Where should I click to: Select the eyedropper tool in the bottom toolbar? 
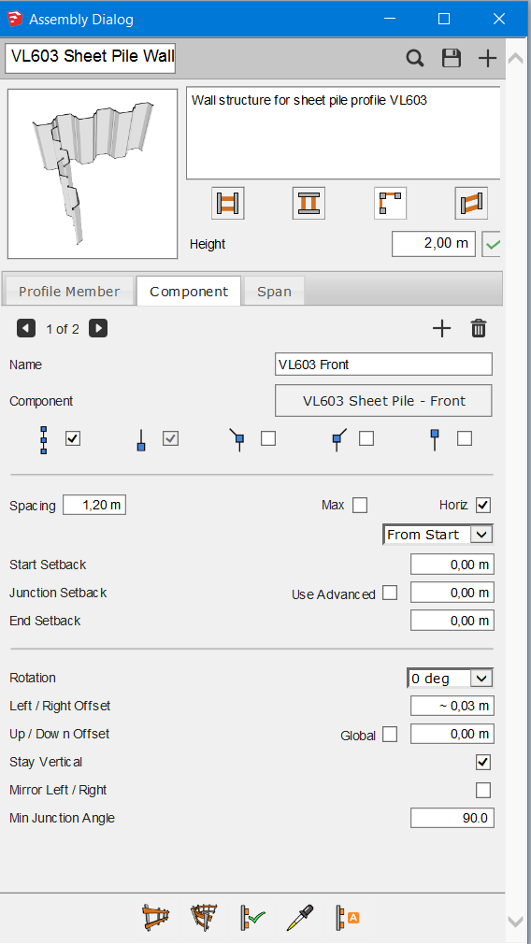[299, 918]
